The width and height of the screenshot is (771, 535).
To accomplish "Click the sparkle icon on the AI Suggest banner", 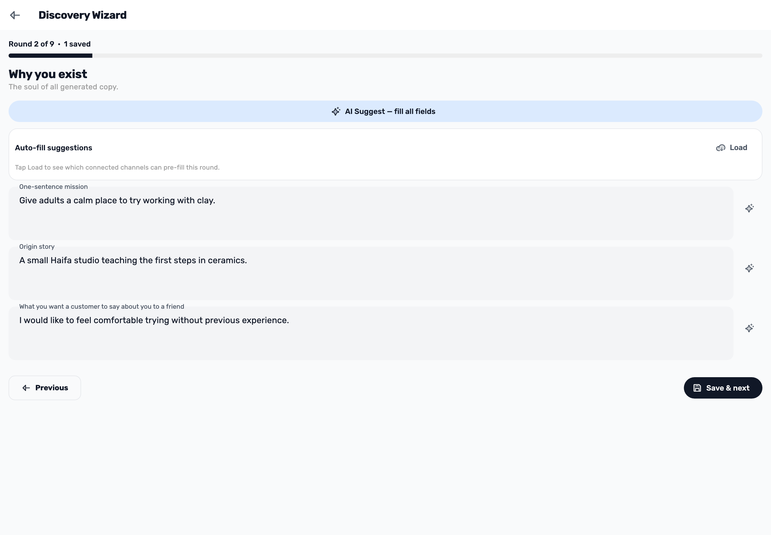I will 336,111.
